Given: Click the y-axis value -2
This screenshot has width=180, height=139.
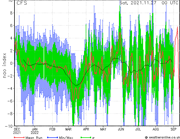Looking at the screenshot, I should [x=10, y=76].
